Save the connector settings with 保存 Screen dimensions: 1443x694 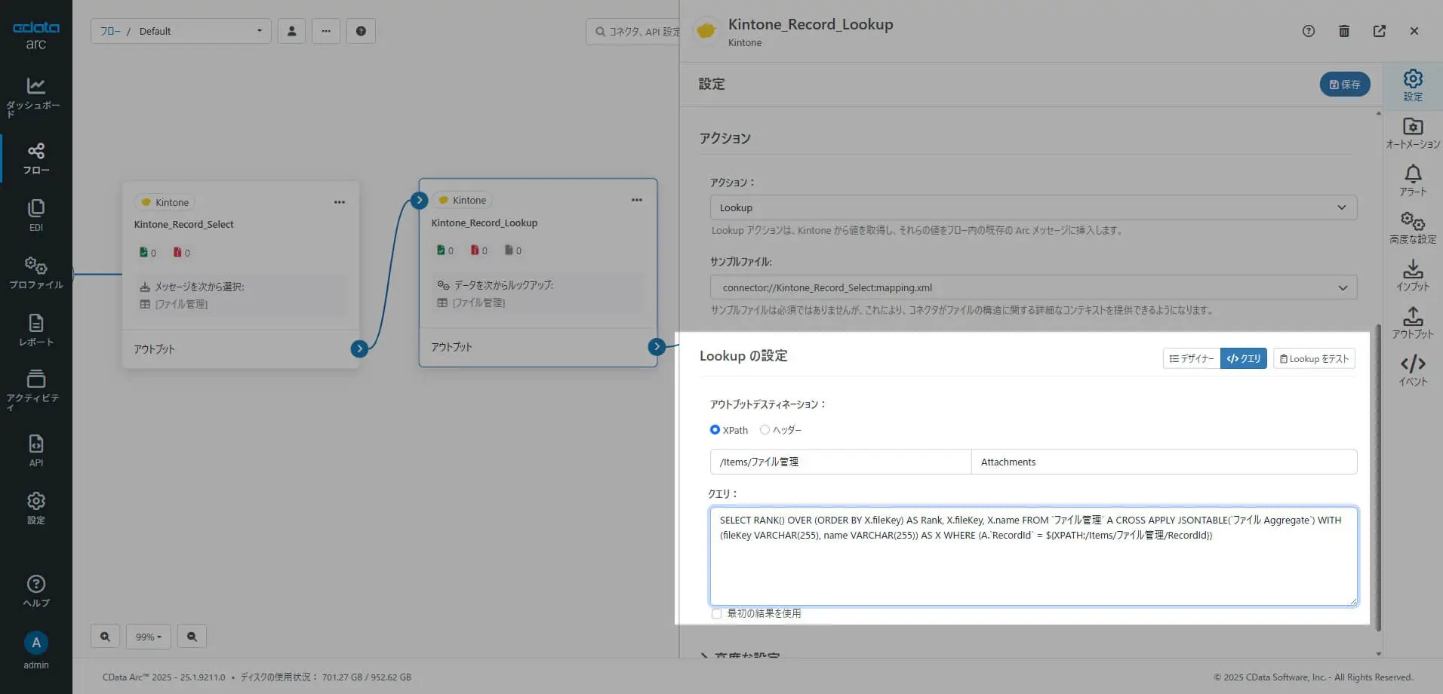[1345, 84]
